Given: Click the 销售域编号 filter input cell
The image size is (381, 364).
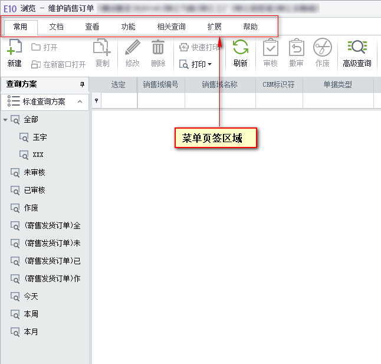Looking at the screenshot, I should pyautogui.click(x=160, y=101).
